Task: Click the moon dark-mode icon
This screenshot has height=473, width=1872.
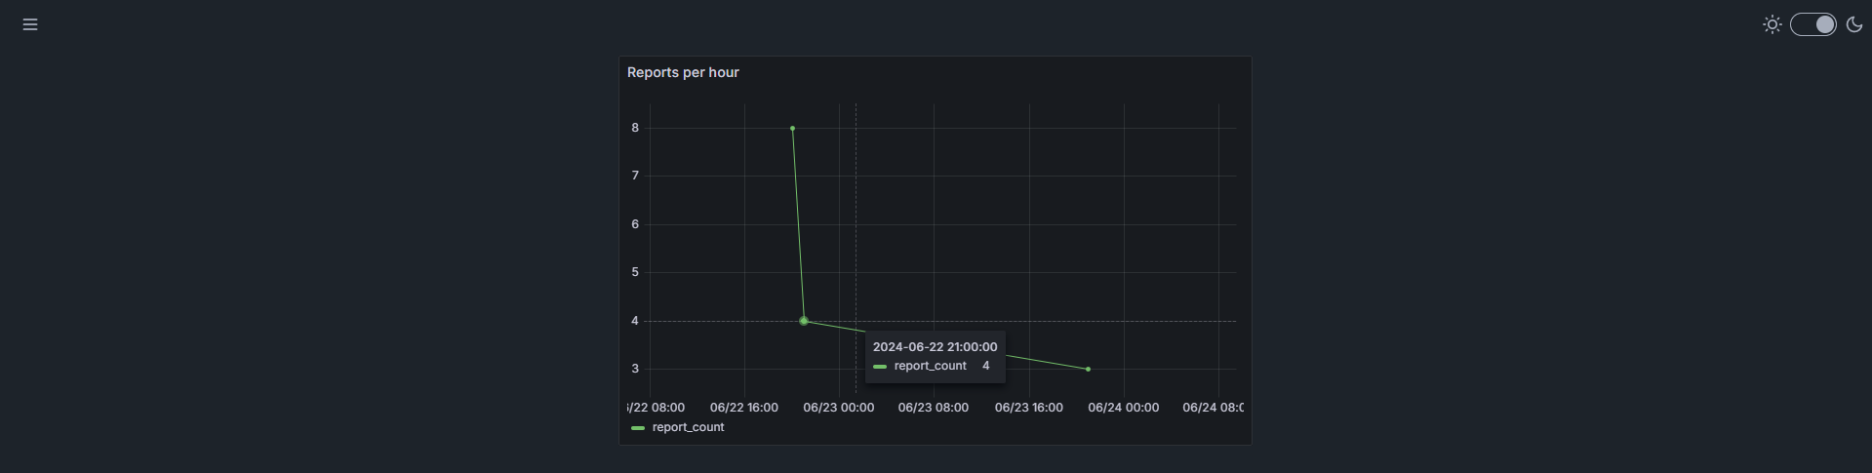Action: point(1854,24)
